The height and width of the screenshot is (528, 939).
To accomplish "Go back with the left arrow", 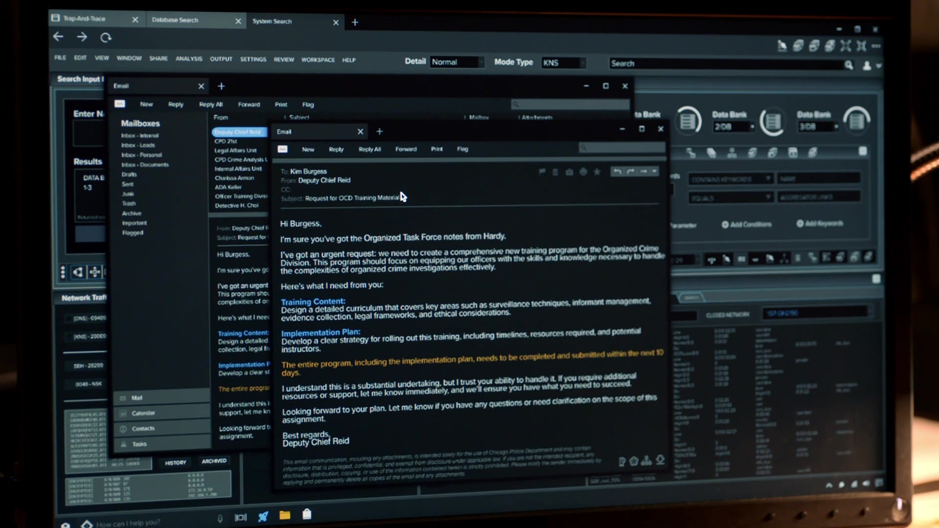I will pyautogui.click(x=58, y=37).
